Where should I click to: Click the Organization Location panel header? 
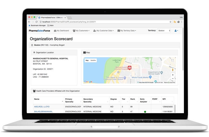click(54, 53)
